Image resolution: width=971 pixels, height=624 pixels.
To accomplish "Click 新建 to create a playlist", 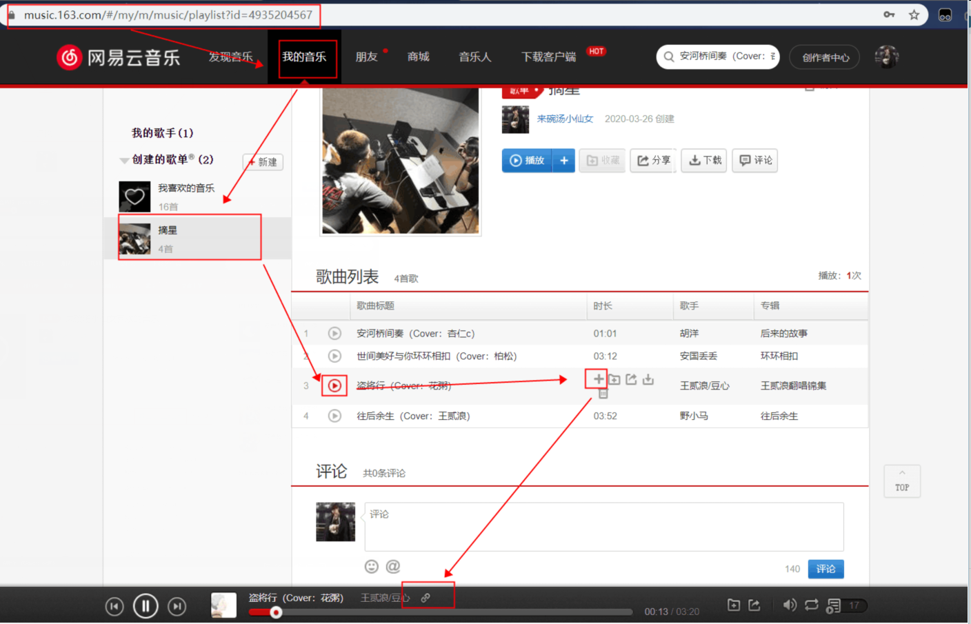I will tap(263, 162).
